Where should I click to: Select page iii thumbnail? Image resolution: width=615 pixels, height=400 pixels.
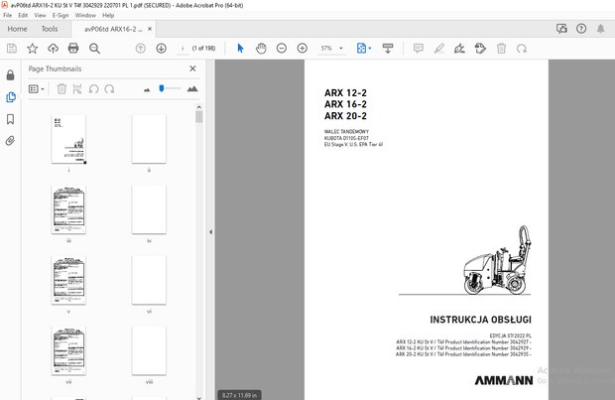(68, 209)
